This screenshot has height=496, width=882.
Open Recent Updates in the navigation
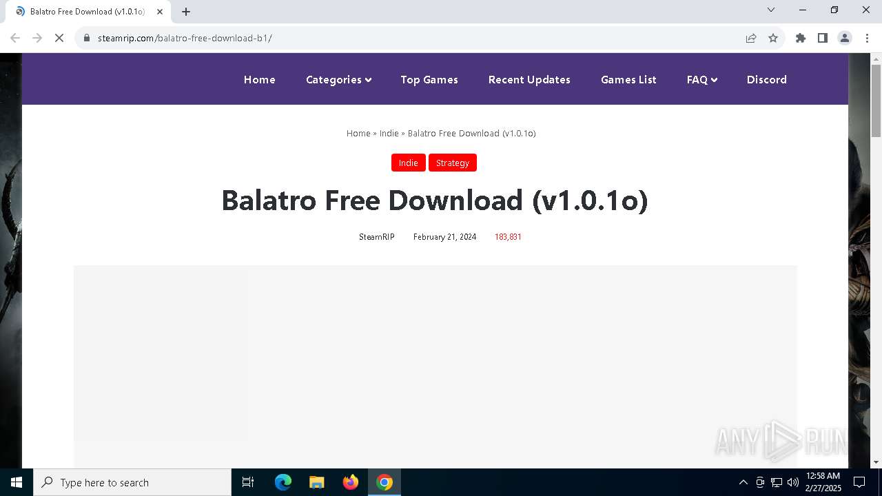[529, 79]
